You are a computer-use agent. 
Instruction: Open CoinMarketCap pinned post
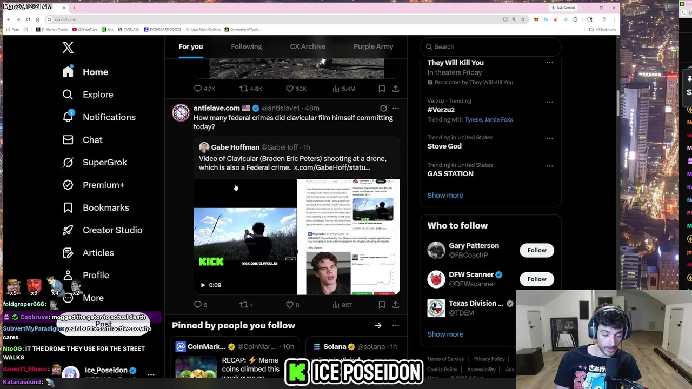(x=235, y=358)
